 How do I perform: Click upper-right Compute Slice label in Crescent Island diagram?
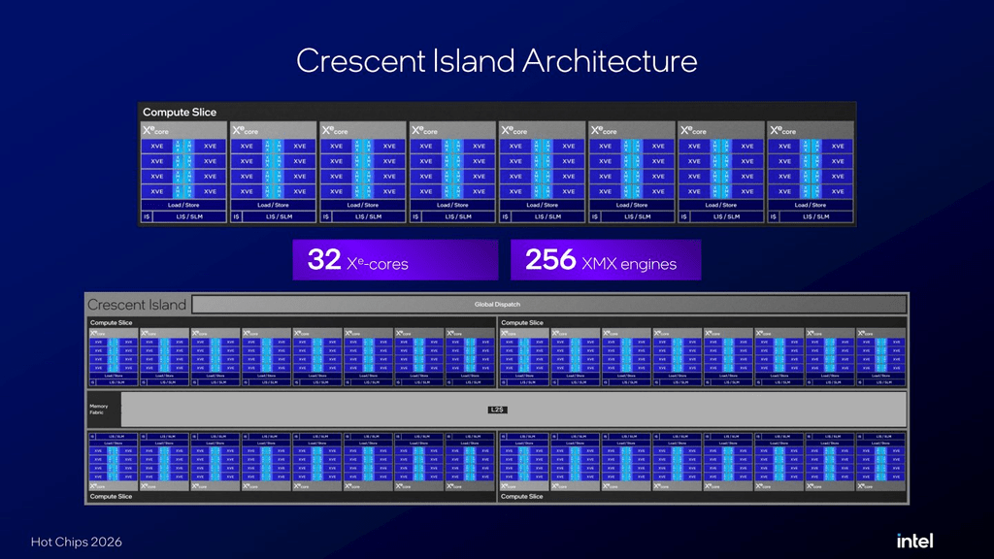tap(521, 322)
